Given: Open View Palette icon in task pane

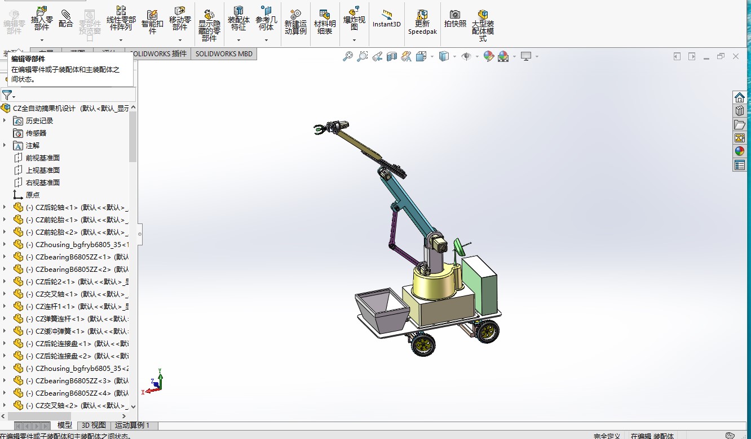Looking at the screenshot, I should click(740, 138).
